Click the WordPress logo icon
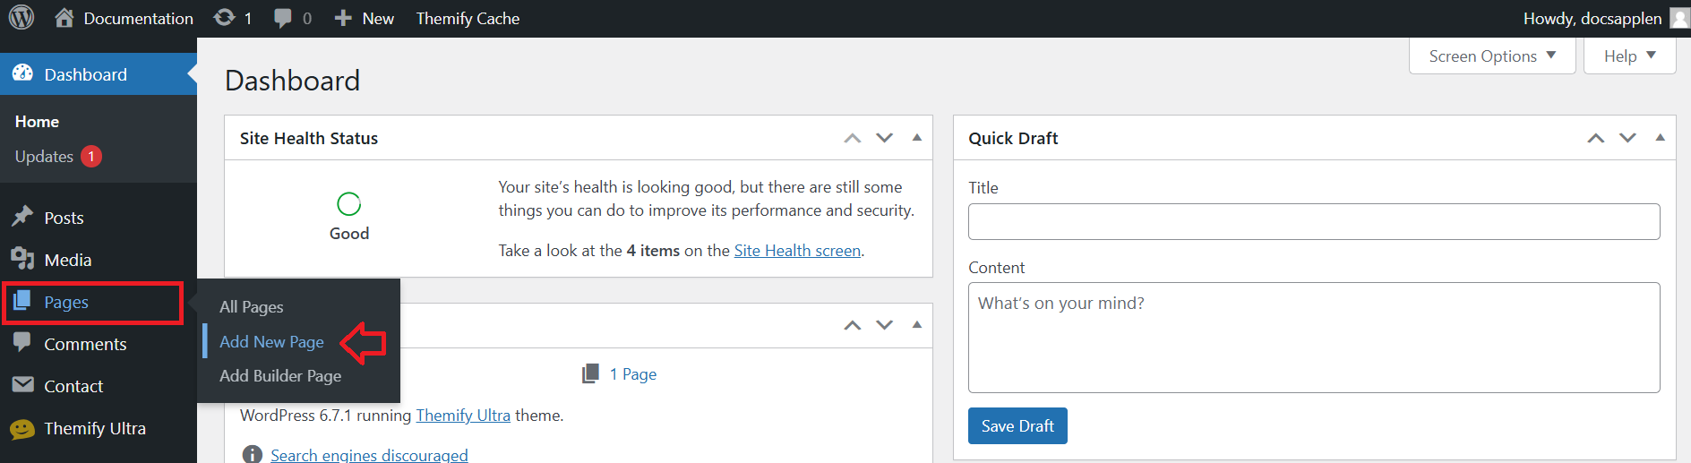 (x=21, y=18)
